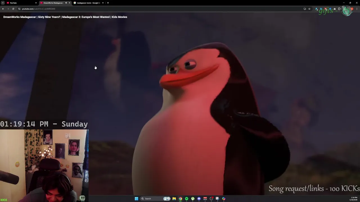Click the taskbar Search box
Image resolution: width=360 pixels, height=202 pixels.
click(155, 199)
